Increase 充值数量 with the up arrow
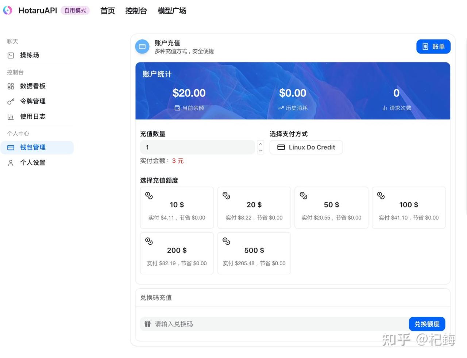 point(260,144)
